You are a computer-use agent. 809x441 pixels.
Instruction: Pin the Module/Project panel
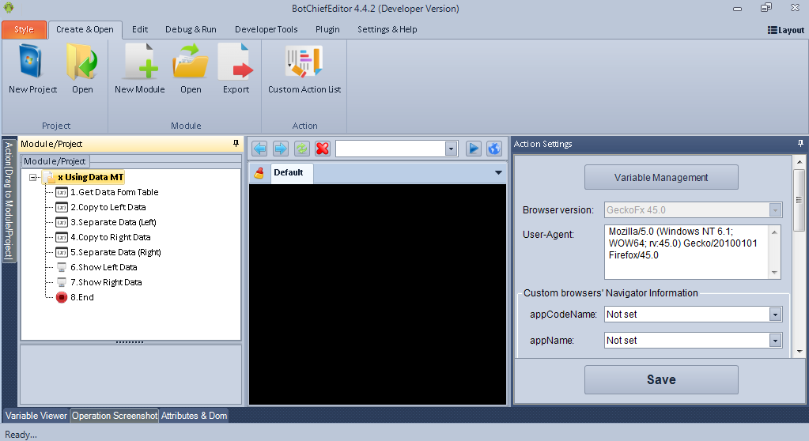(236, 144)
